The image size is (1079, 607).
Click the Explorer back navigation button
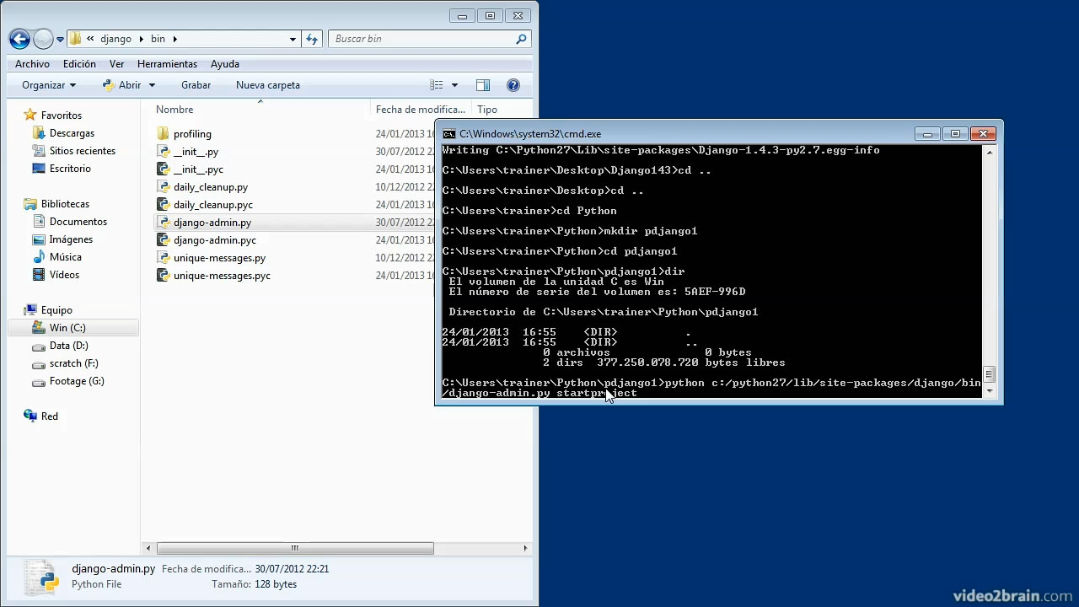point(19,39)
